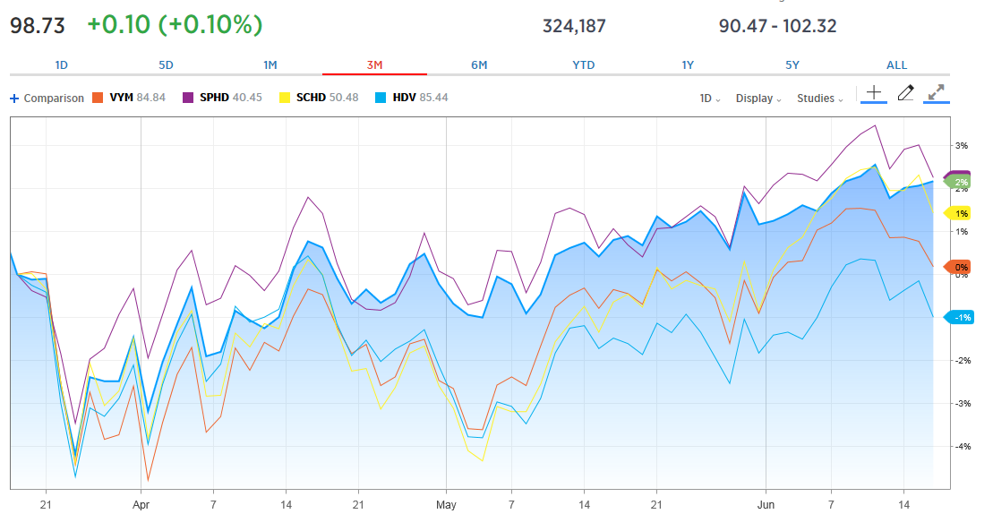Viewport: 993px width, 531px height.
Task: Select the crosshair annotation tool icon
Action: pos(873,92)
